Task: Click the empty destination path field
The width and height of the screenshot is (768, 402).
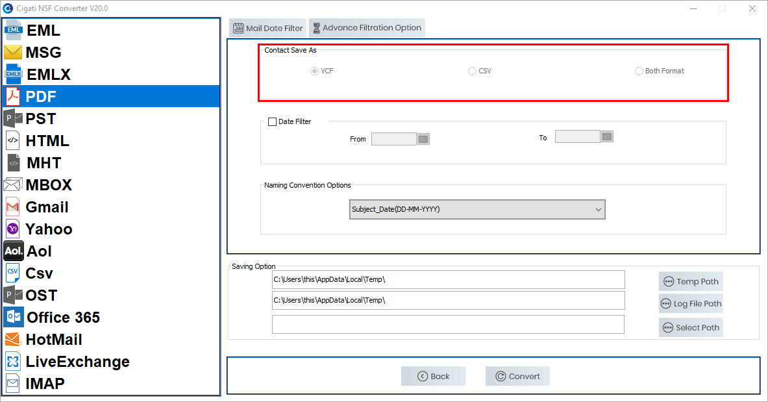Action: 448,325
